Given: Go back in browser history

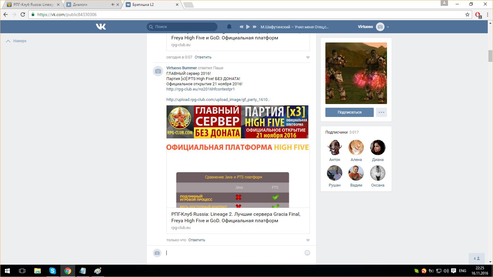Looking at the screenshot, I should pyautogui.click(x=6, y=14).
